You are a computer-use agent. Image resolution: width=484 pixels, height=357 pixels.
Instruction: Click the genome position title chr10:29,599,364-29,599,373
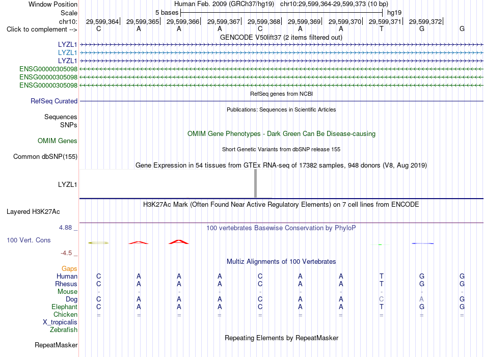pos(323,4)
